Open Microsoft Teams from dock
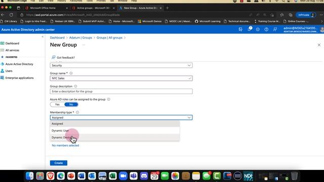The height and width of the screenshot is (182, 324). 134,176
